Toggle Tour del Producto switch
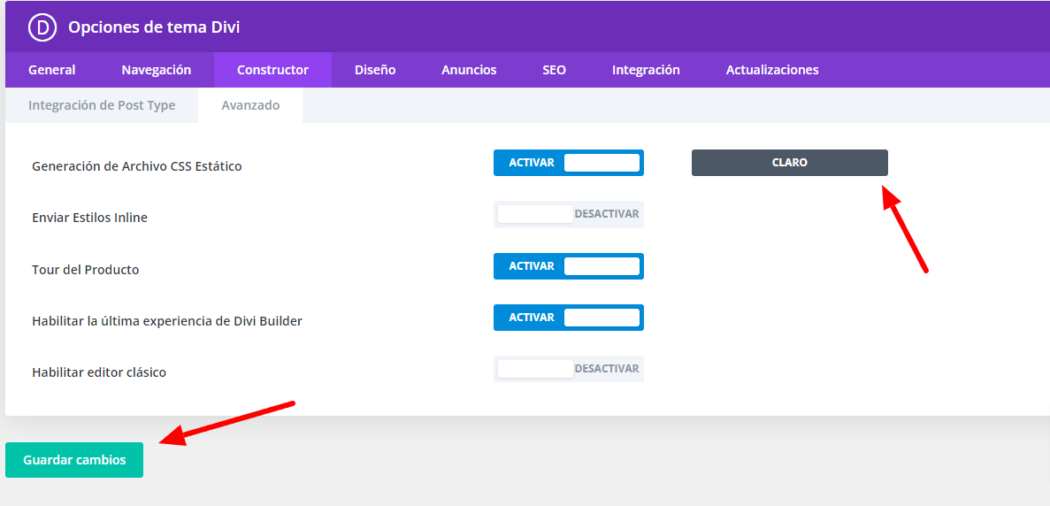 (569, 265)
